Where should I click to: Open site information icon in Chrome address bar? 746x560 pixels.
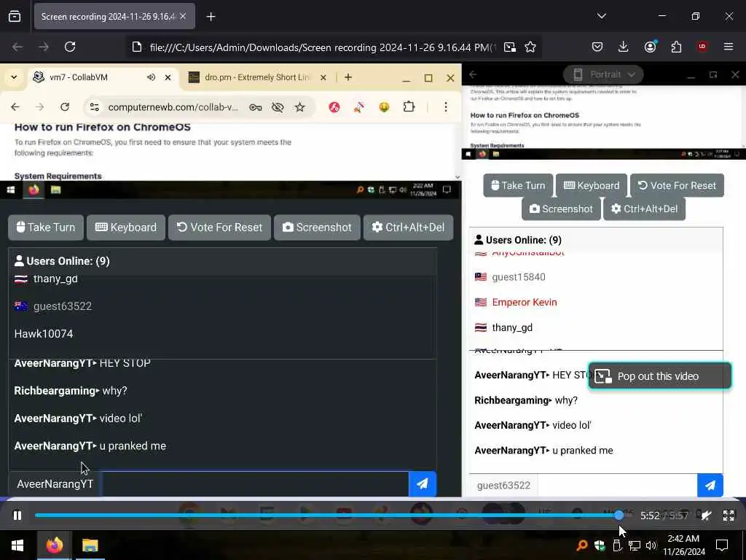click(95, 107)
